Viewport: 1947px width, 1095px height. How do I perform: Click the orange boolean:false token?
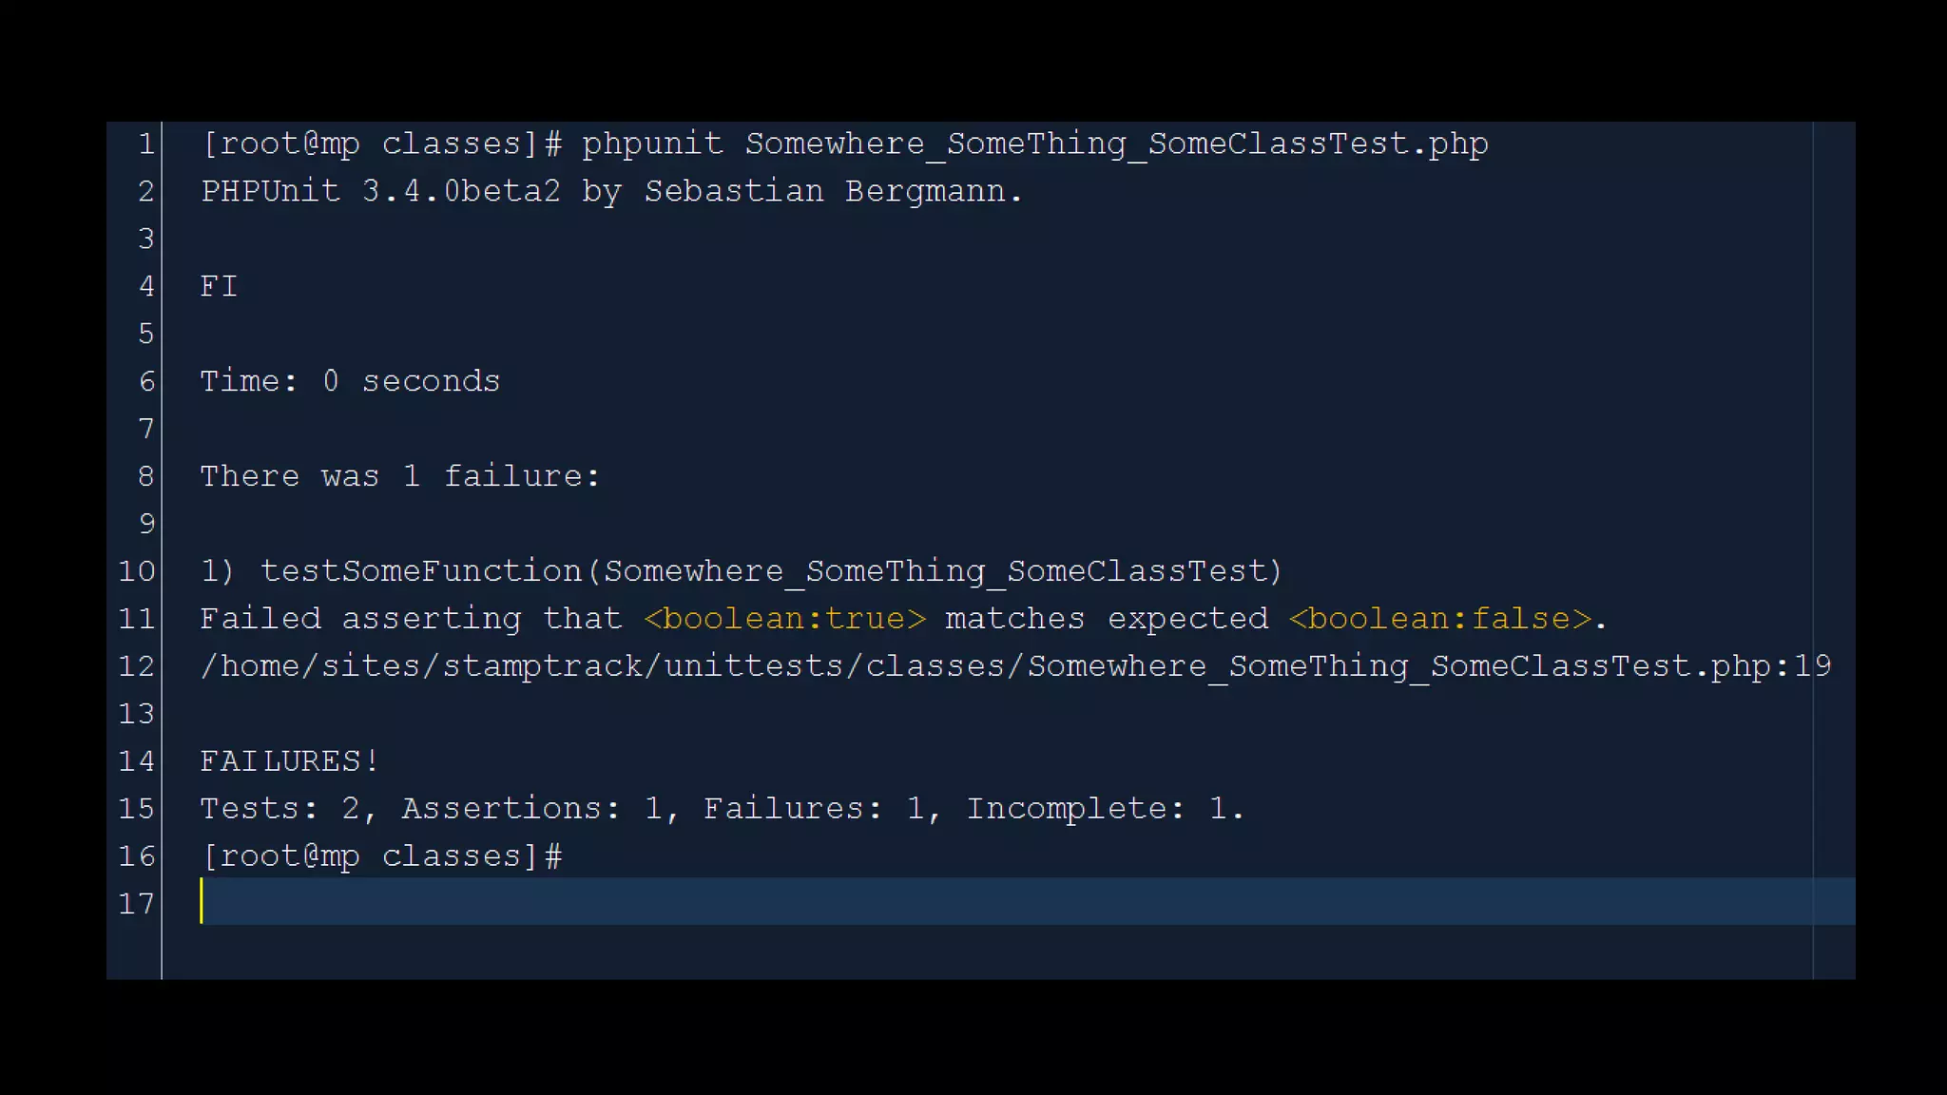click(x=1439, y=619)
